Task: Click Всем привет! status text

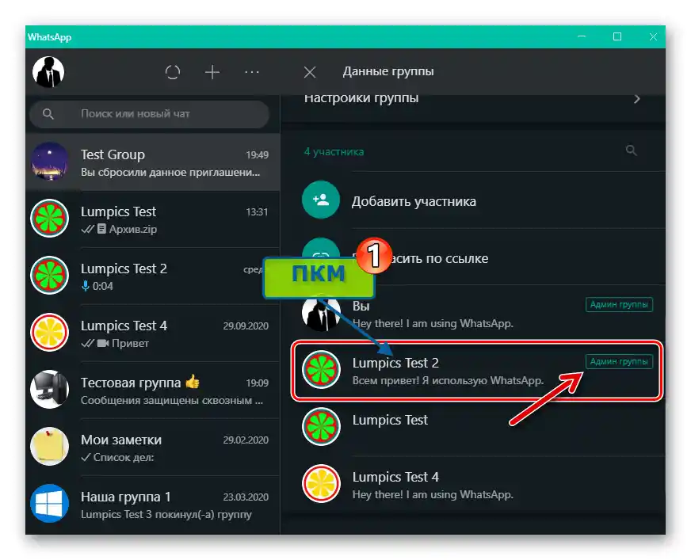Action: click(448, 380)
